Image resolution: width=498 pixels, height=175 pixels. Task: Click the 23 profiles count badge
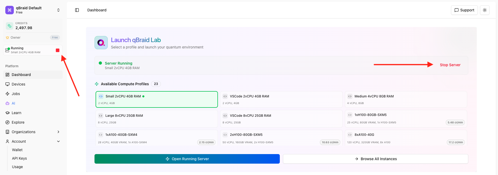click(x=156, y=84)
